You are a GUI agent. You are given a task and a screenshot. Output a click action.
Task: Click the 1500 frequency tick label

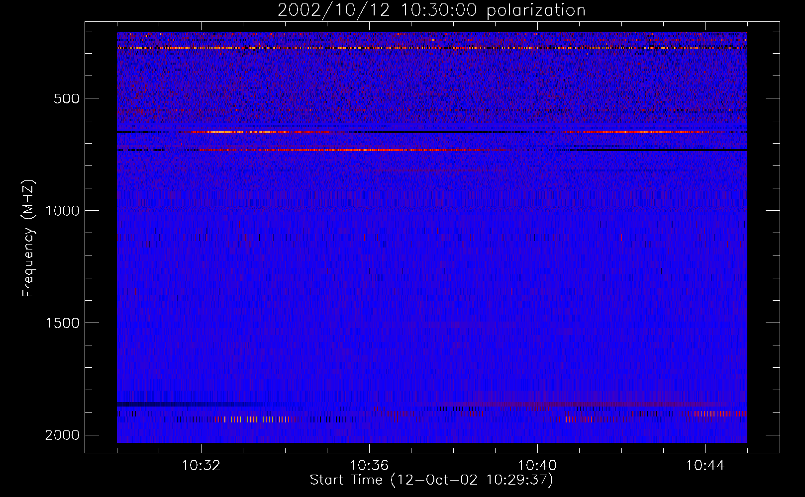(x=62, y=323)
